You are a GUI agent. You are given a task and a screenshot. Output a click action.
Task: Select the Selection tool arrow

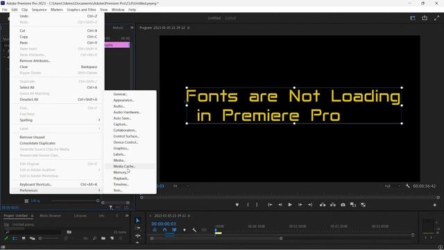[x=138, y=220]
